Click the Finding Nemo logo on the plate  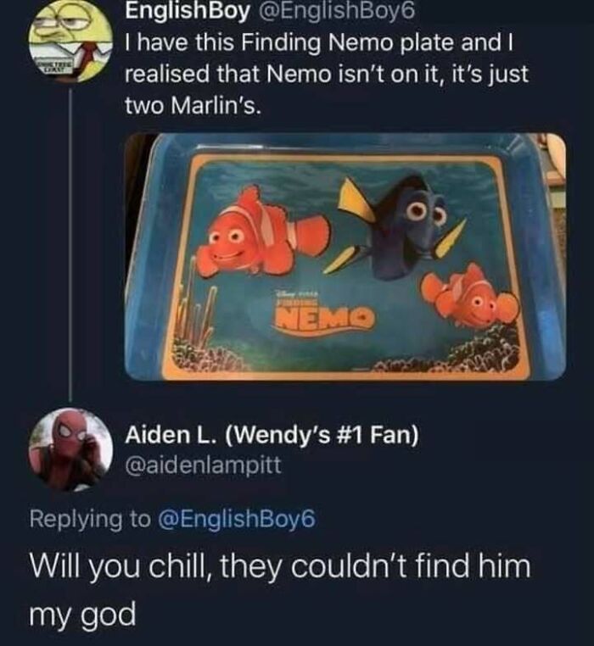322,309
